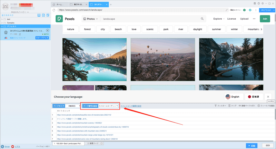Click the import task icon in task header
This screenshot has height=149, width=276.
point(39,15)
